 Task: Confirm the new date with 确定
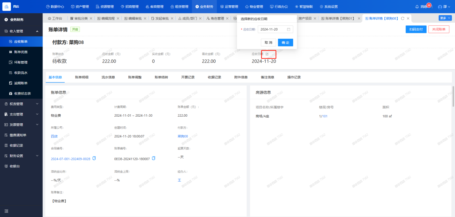(x=285, y=42)
